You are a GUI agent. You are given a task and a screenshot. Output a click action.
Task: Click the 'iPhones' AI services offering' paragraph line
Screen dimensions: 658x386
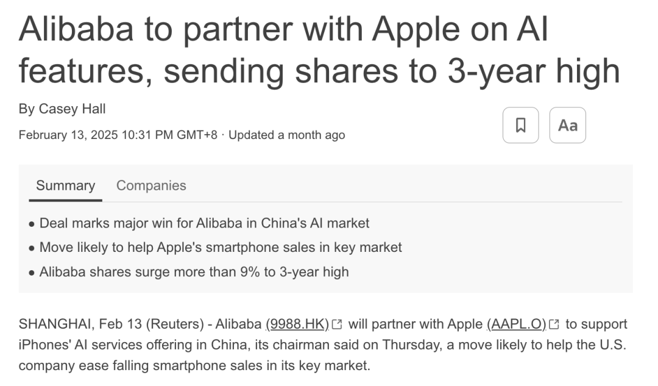(x=322, y=345)
